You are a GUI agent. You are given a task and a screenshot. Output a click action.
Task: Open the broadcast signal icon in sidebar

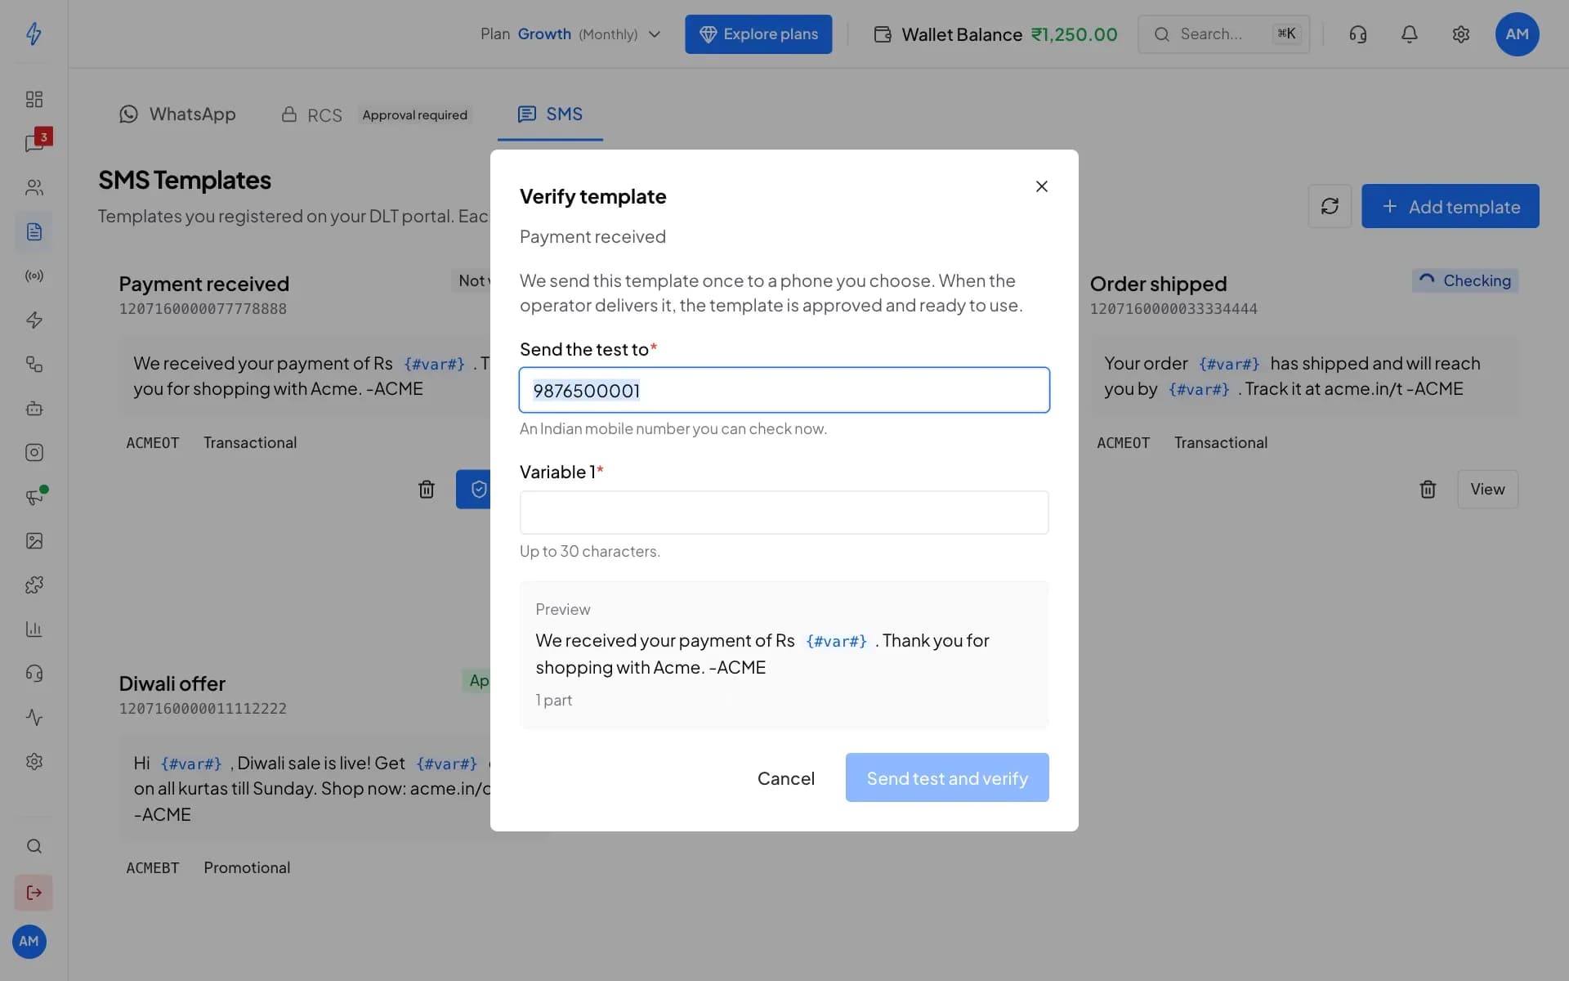[34, 275]
